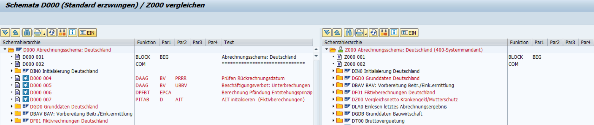
Task: Click Refresh icon in Z000 pane toolbar
Action: point(374,33)
